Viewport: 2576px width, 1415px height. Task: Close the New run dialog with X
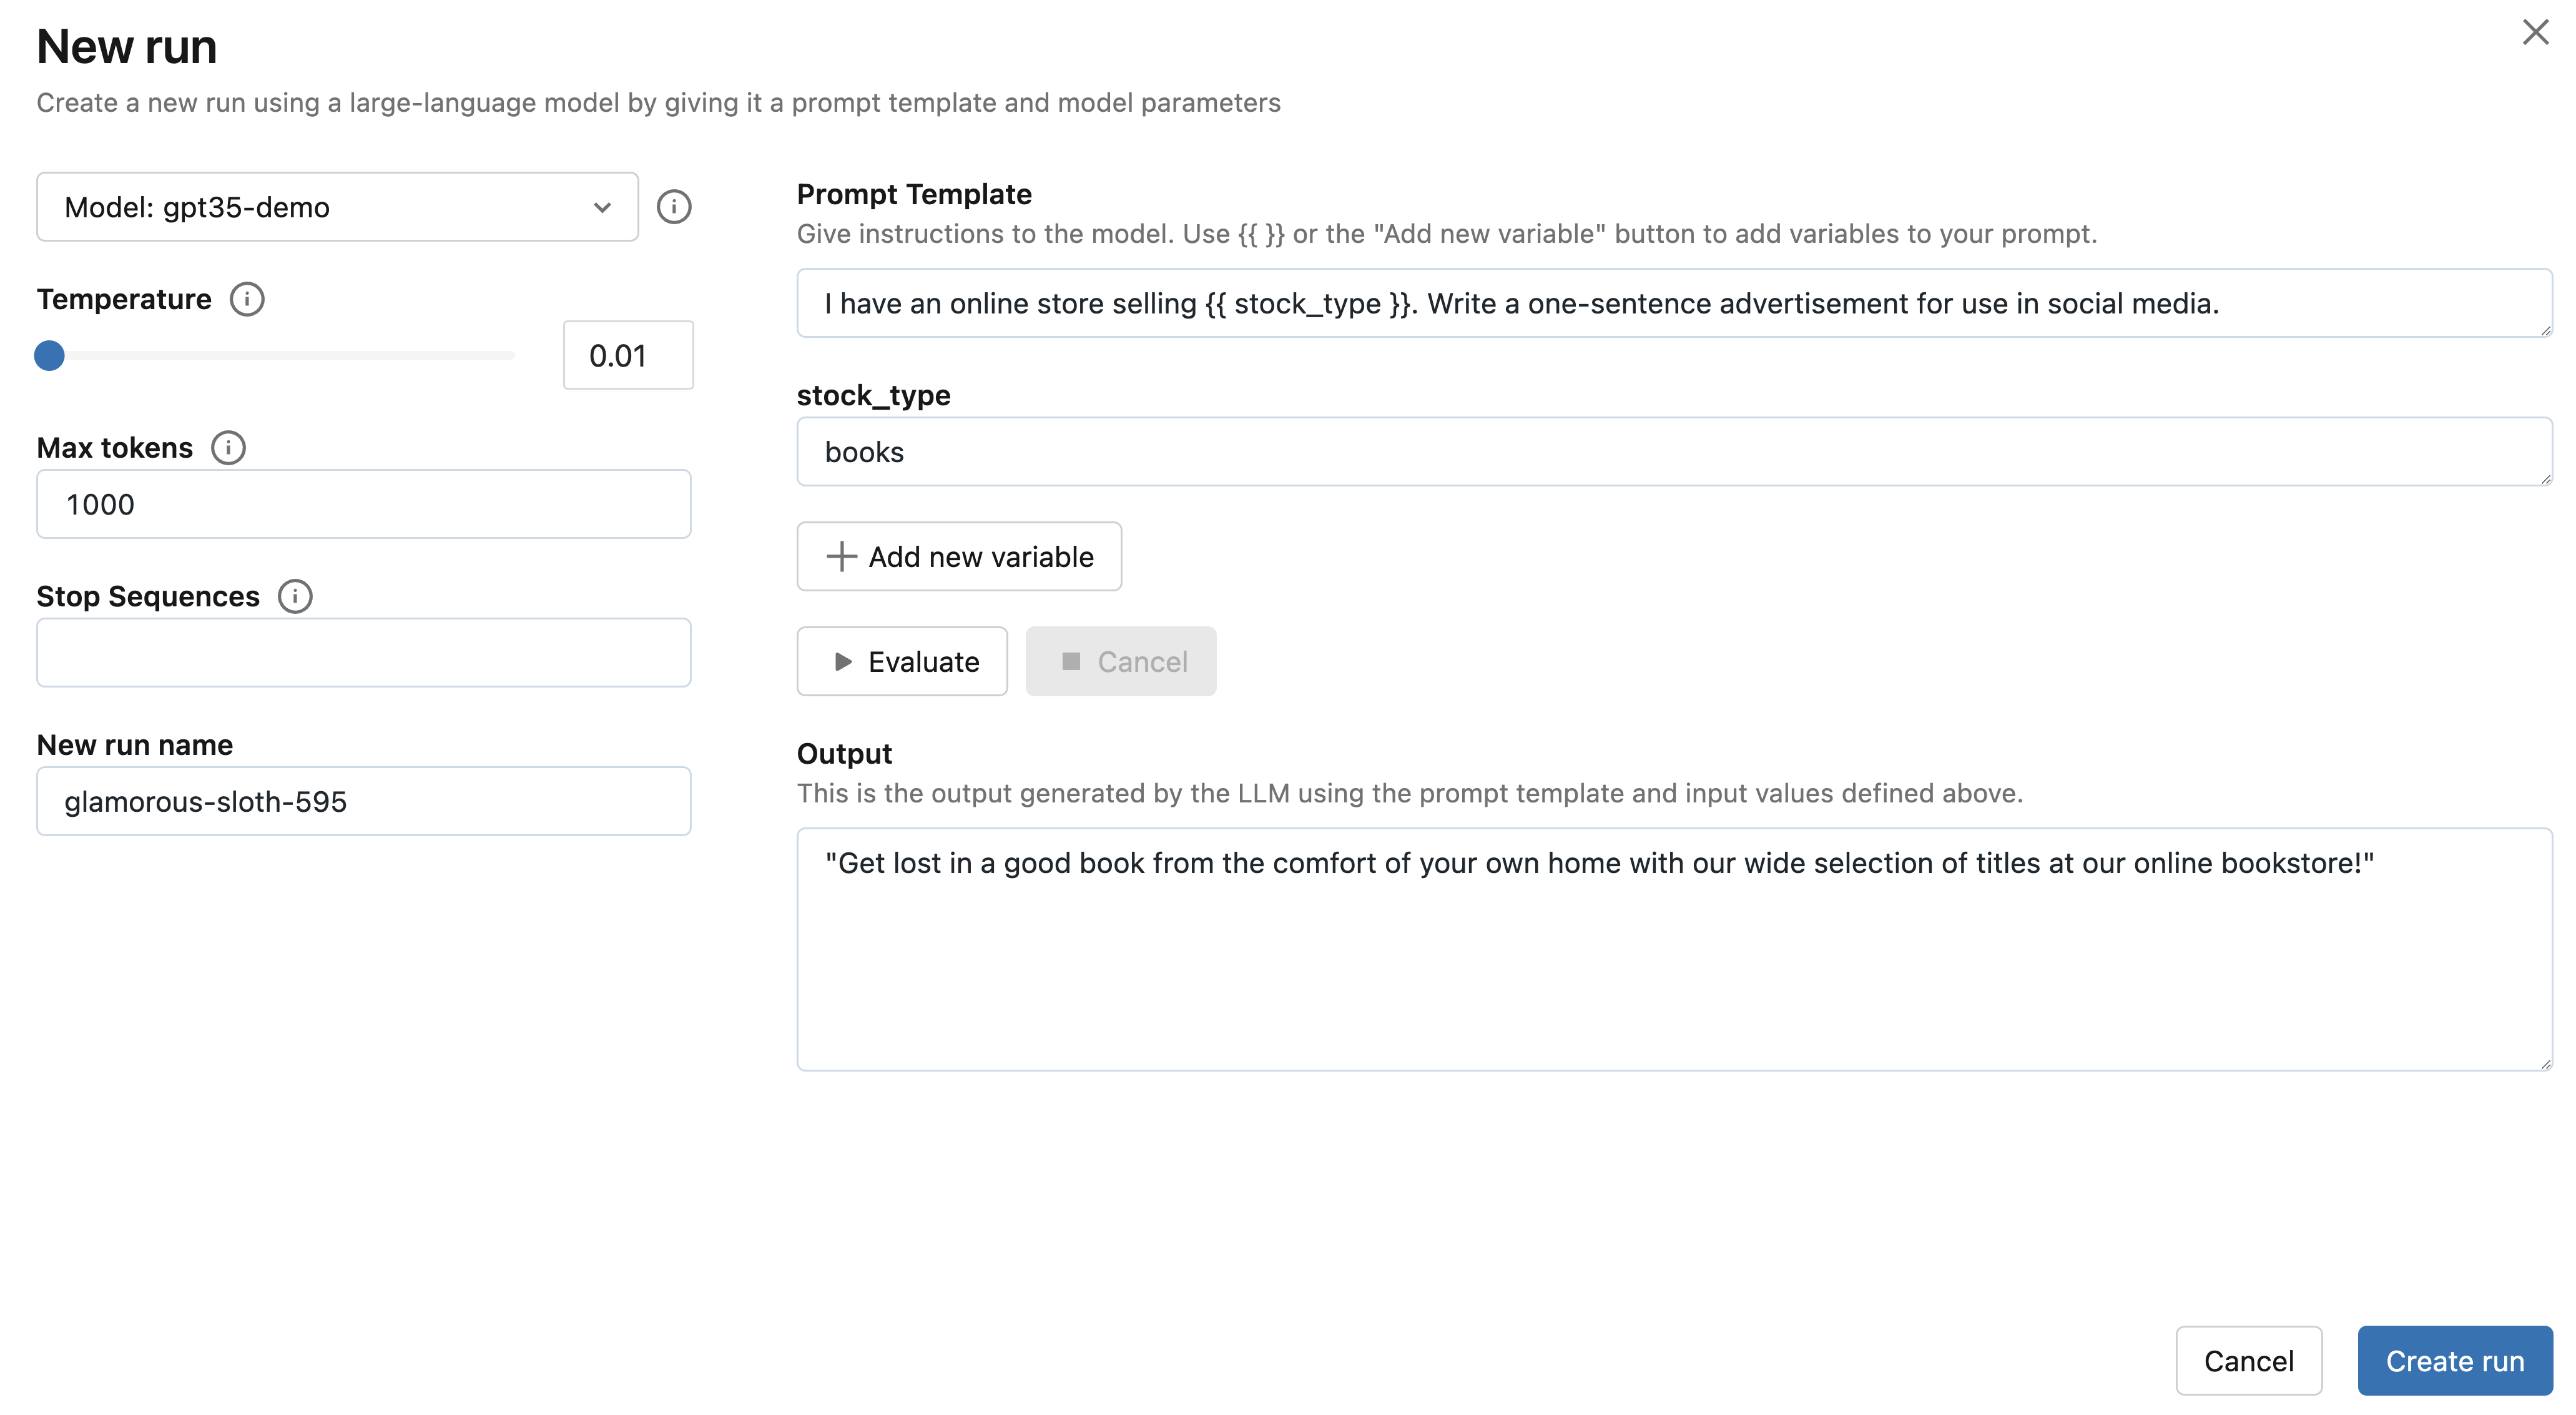(x=2535, y=32)
